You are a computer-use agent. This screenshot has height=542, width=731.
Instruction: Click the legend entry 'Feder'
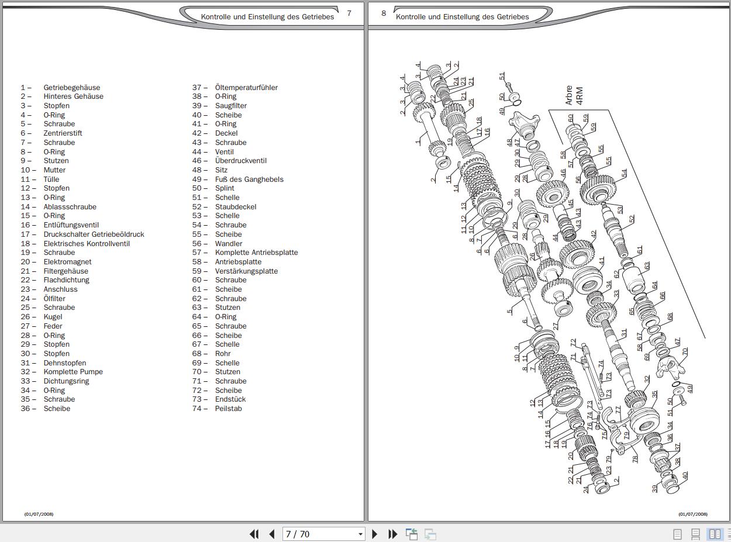[53, 326]
